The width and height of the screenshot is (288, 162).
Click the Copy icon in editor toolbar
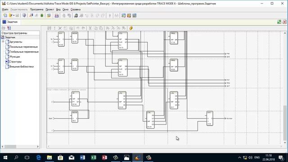pyautogui.click(x=96, y=28)
